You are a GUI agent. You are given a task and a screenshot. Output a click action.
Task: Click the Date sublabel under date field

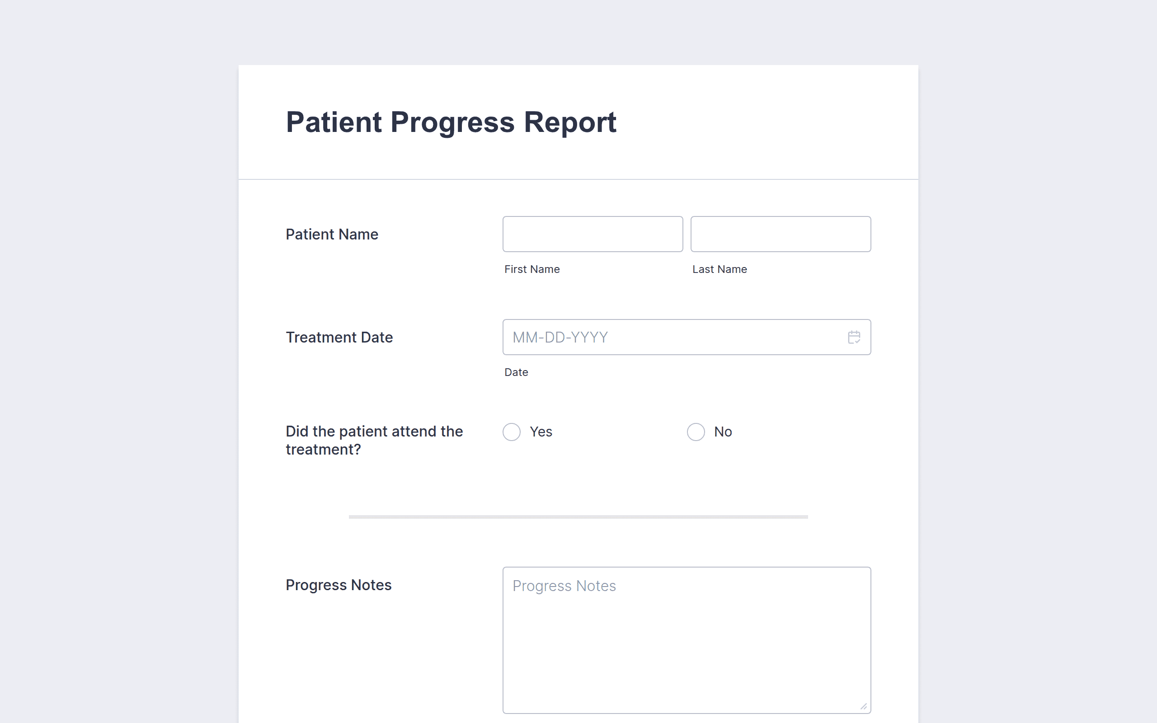point(516,372)
